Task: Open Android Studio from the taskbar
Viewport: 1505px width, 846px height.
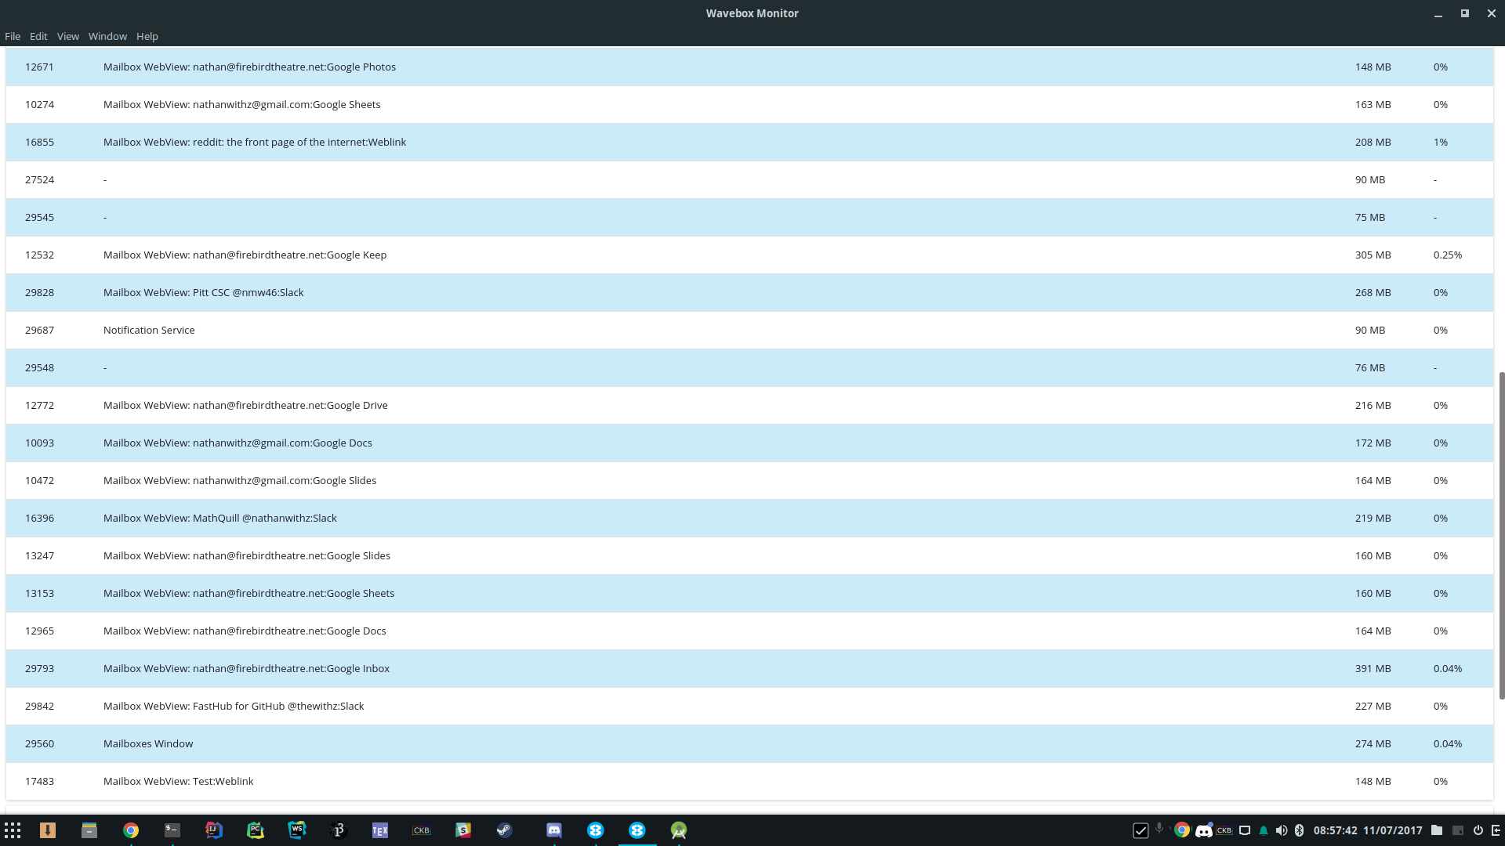Action: pyautogui.click(x=677, y=830)
